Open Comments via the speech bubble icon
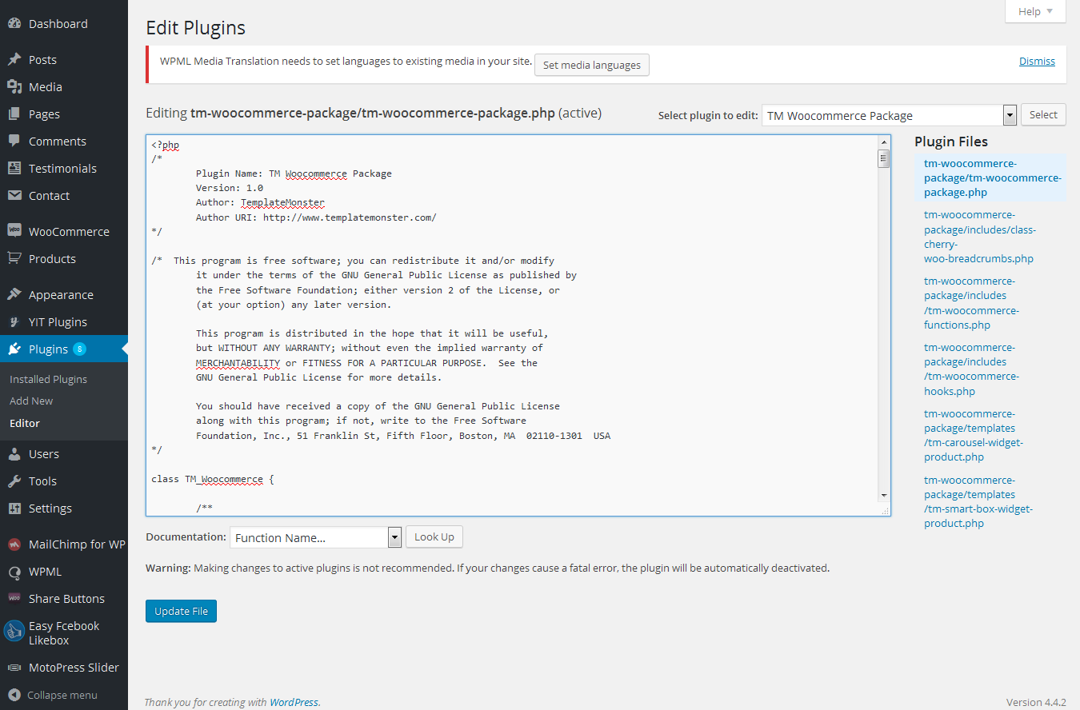The width and height of the screenshot is (1080, 710). pyautogui.click(x=14, y=142)
